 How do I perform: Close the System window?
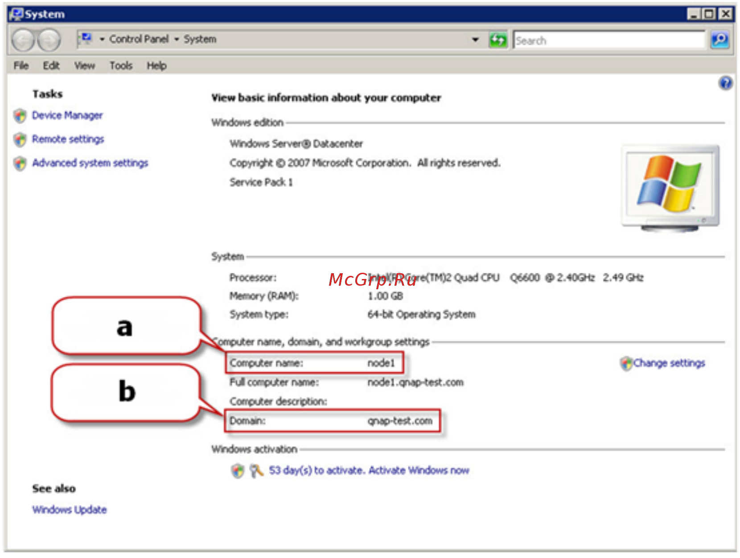pos(725,14)
